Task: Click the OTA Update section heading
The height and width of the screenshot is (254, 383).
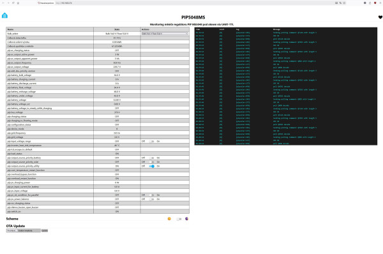Action: [15, 226]
